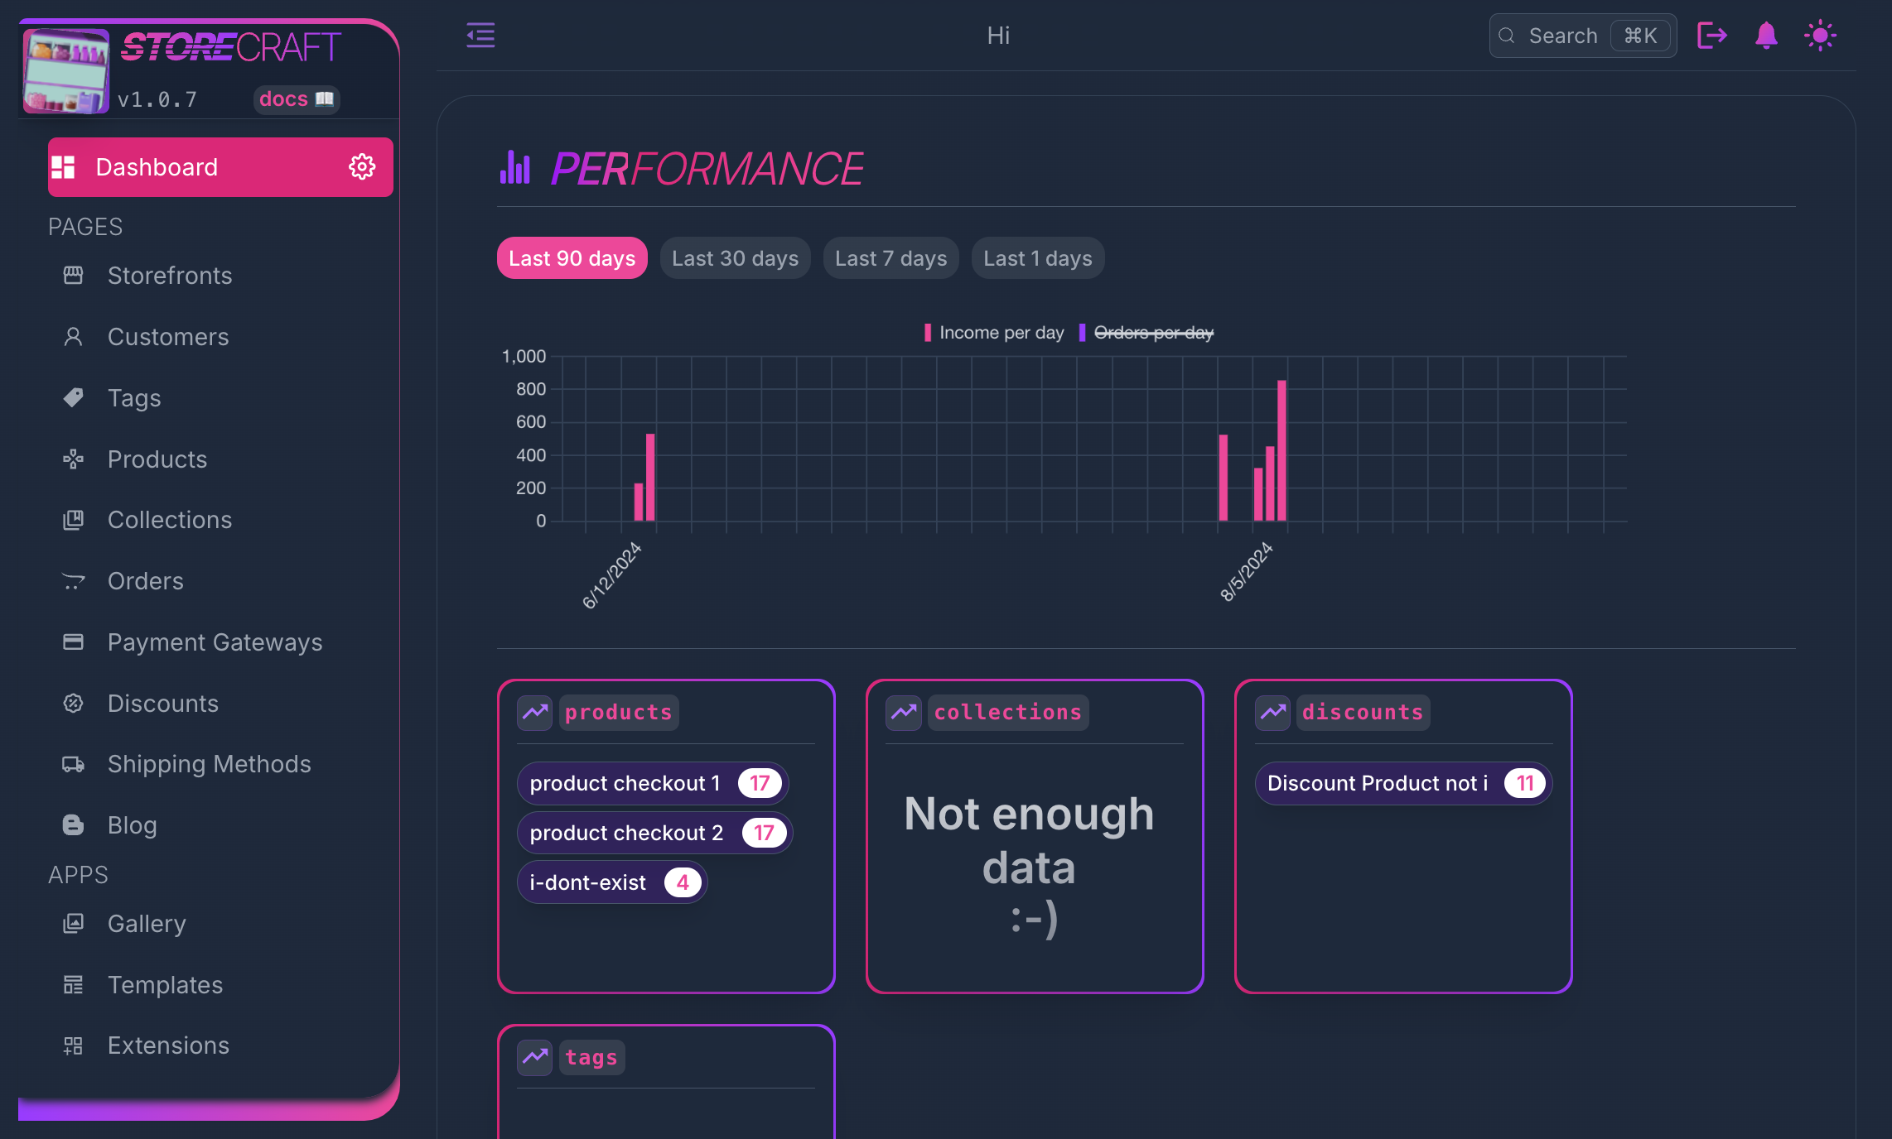Collapse the sidebar menu icon
This screenshot has height=1139, width=1892.
pos(480,35)
